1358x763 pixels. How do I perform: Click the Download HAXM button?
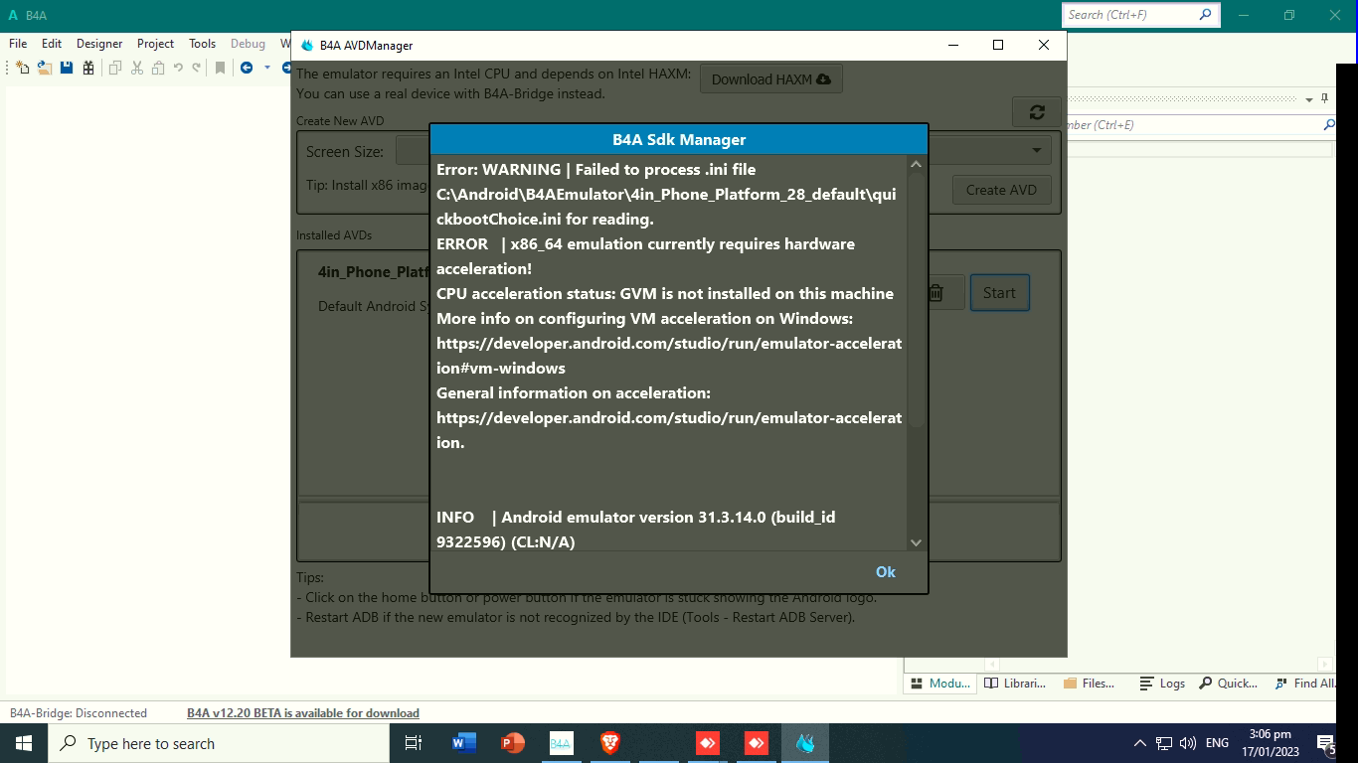[x=771, y=79]
